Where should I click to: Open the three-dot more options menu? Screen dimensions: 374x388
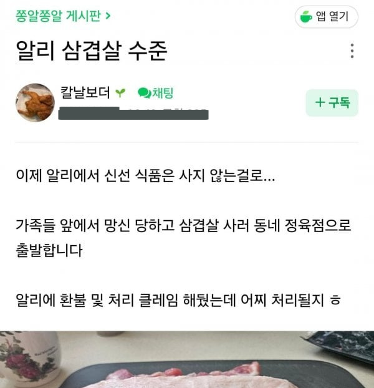pos(352,51)
